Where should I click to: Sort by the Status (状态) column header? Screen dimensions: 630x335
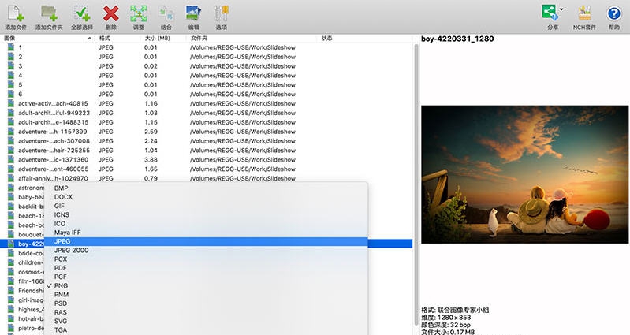click(x=364, y=38)
